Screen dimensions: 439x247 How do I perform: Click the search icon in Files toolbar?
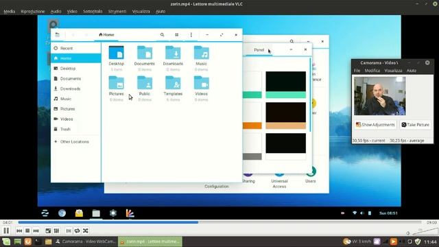click(162, 35)
